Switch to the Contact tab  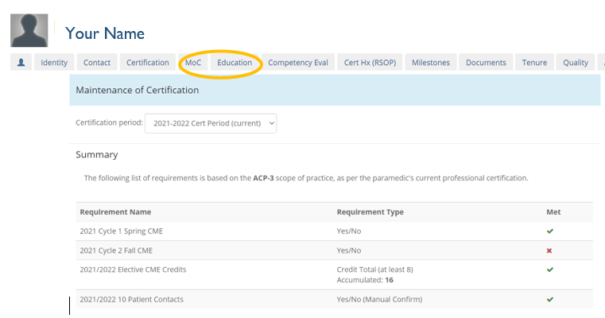tap(97, 63)
